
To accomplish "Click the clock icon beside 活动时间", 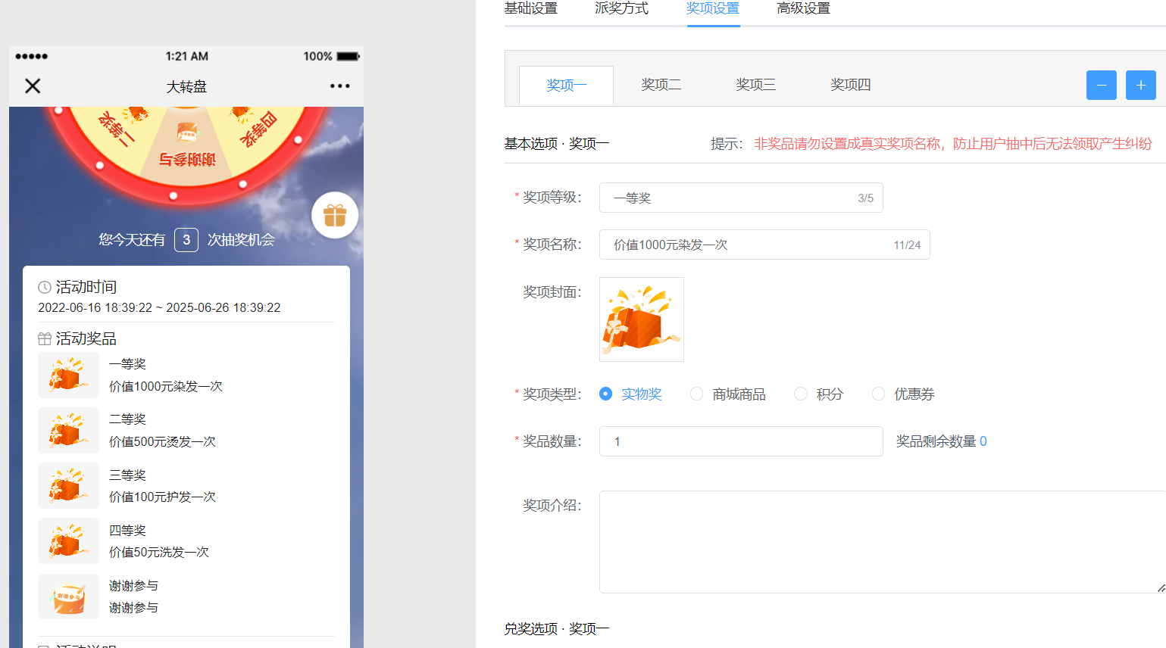I will tap(45, 287).
